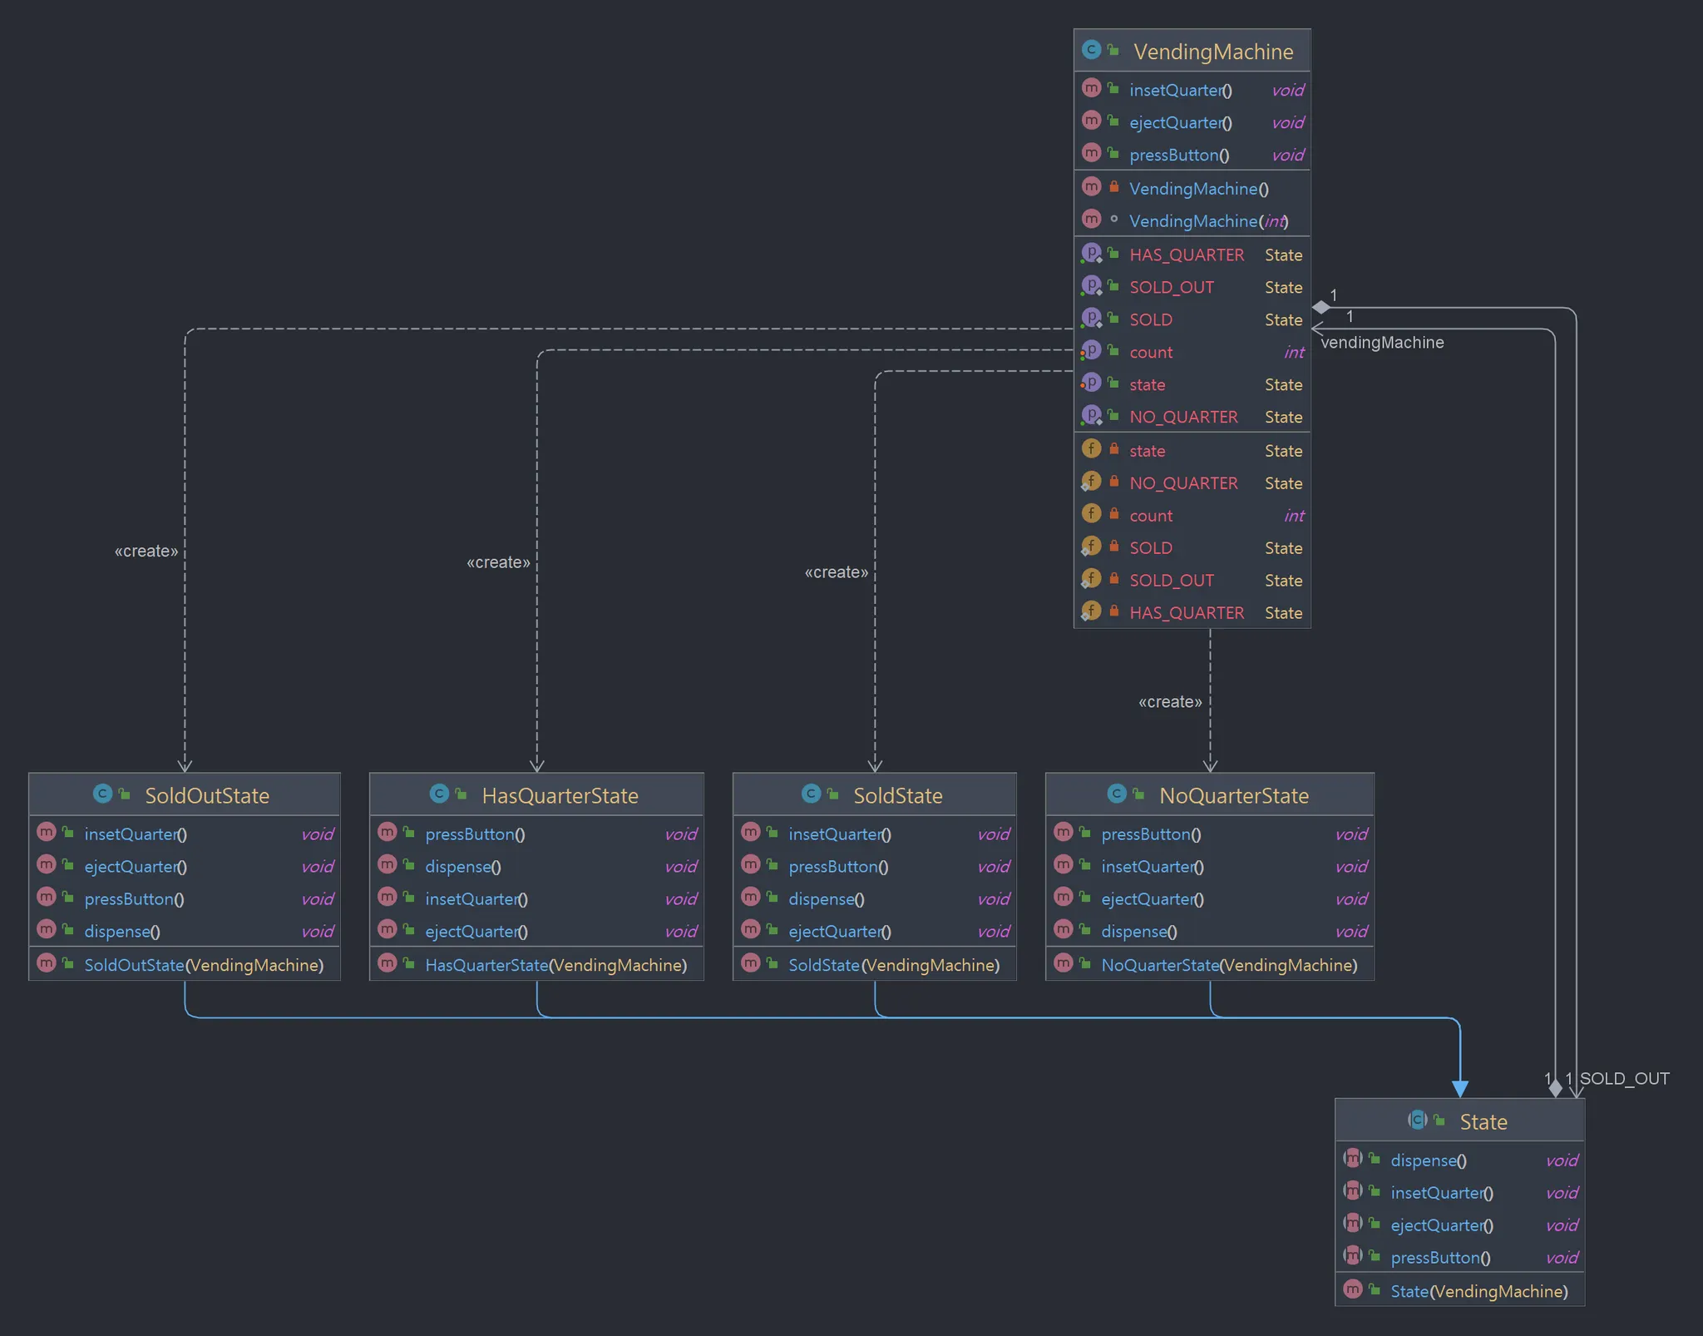Select insetQuarter() method in NoQuarterState
The width and height of the screenshot is (1703, 1336).
point(1152,867)
